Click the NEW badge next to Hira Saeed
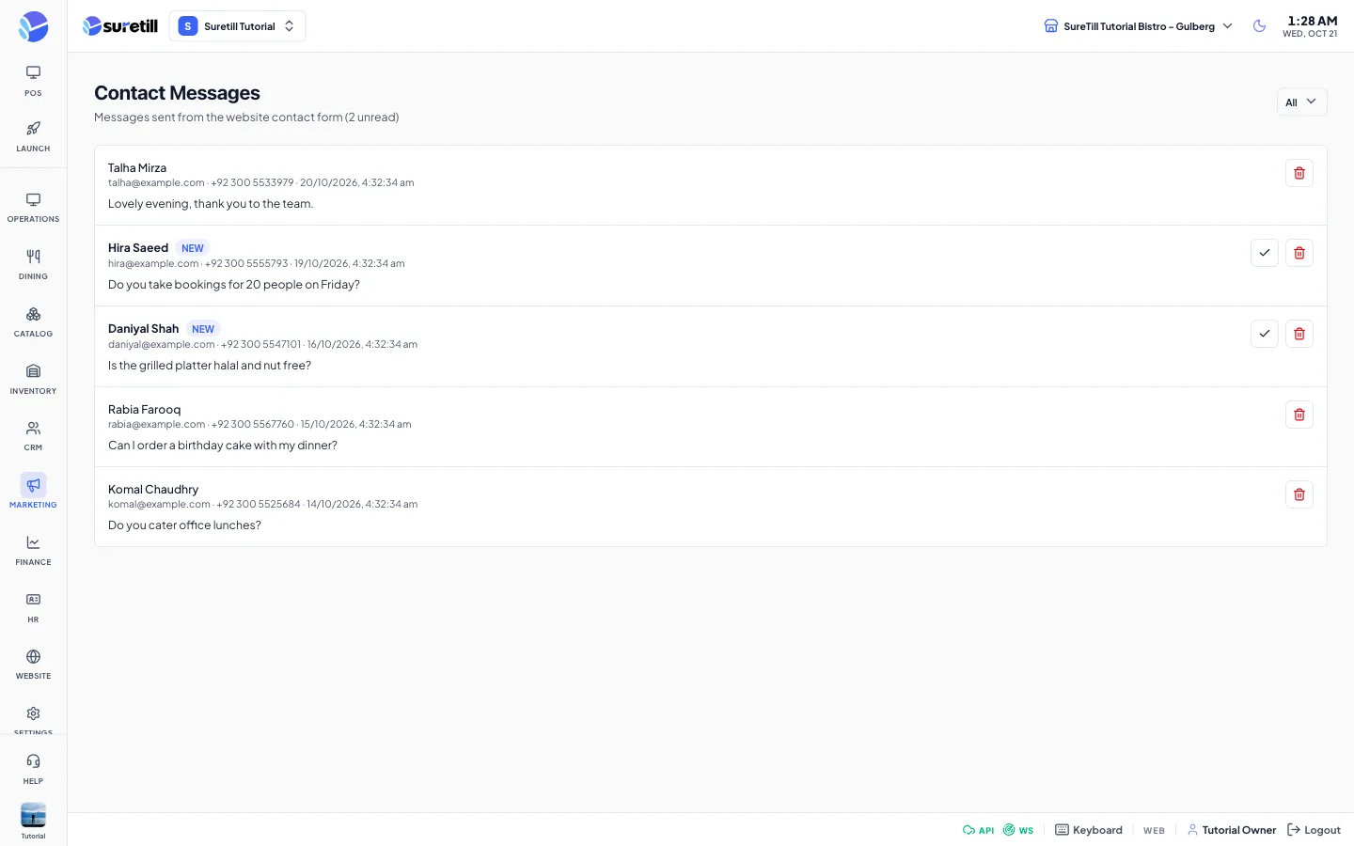The height and width of the screenshot is (846, 1354). coord(193,248)
